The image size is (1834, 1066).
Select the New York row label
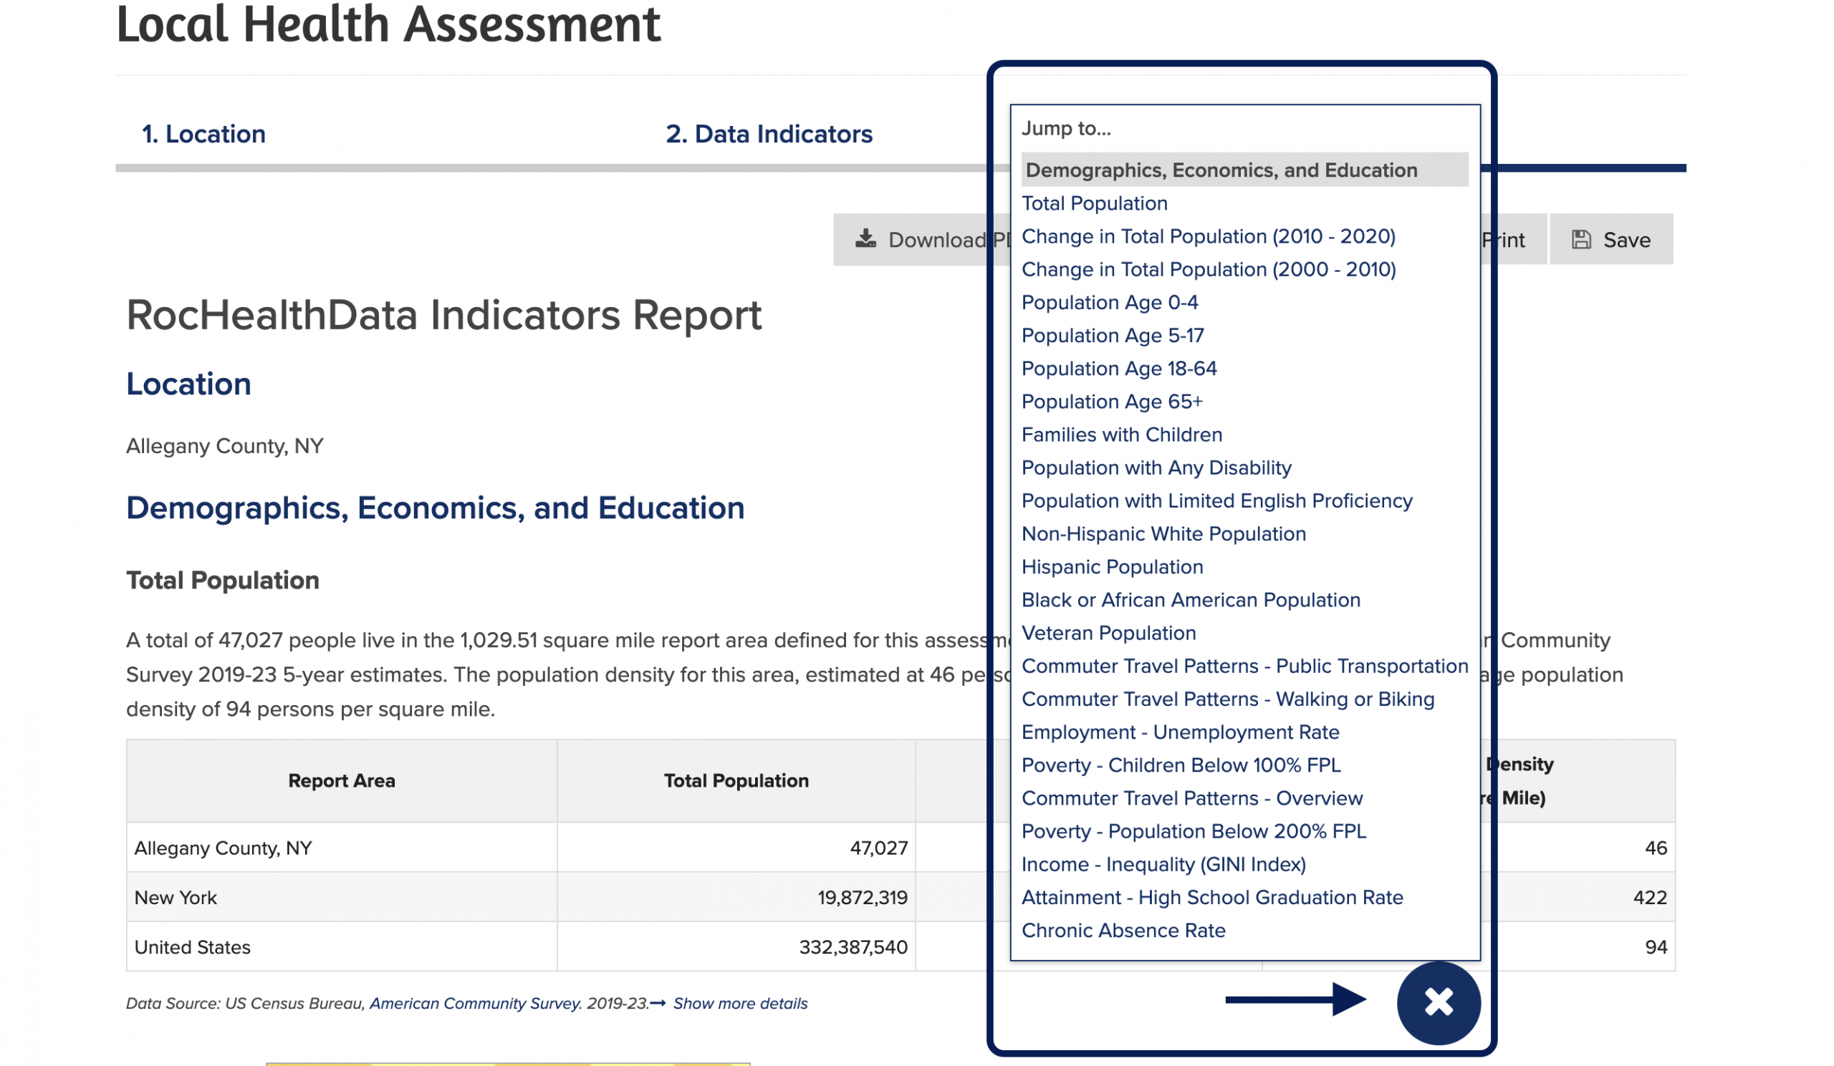tap(176, 897)
